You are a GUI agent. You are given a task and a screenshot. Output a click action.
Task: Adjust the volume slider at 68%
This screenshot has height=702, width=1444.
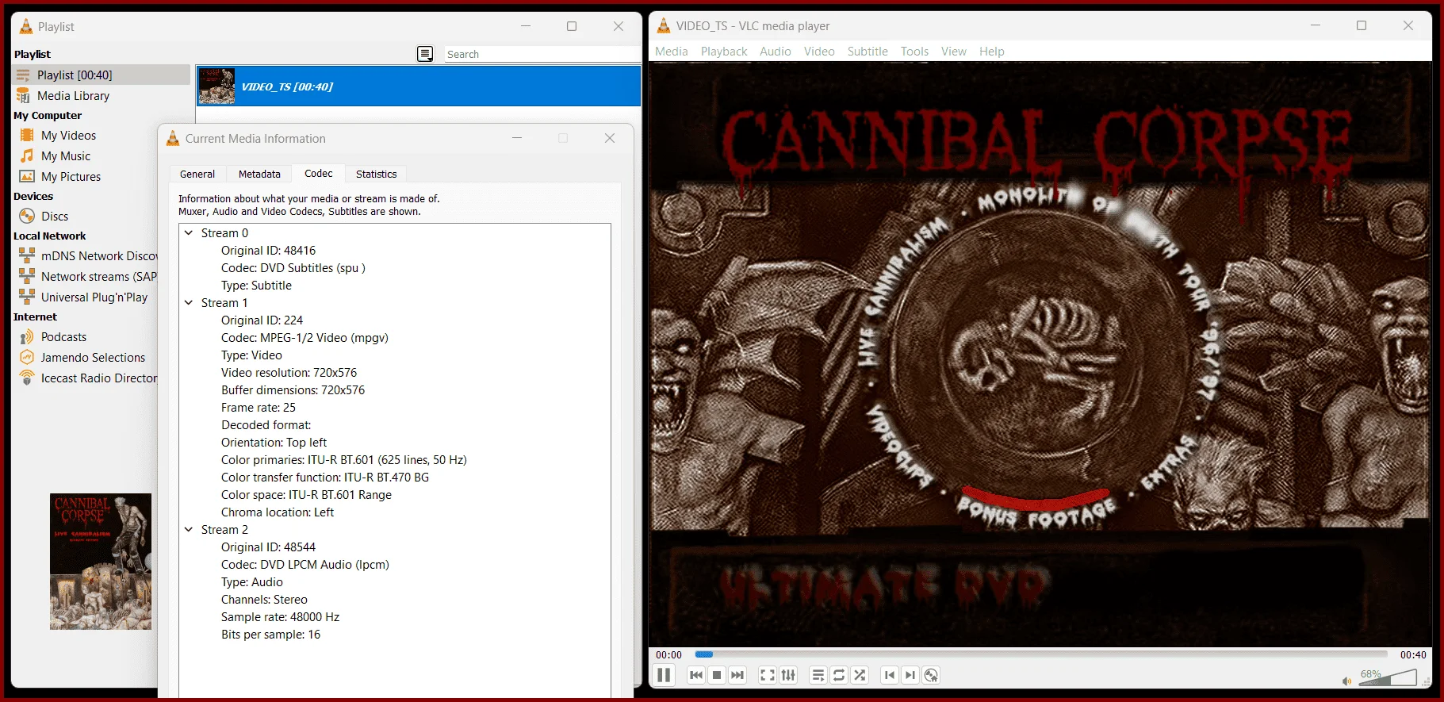pyautogui.click(x=1387, y=677)
